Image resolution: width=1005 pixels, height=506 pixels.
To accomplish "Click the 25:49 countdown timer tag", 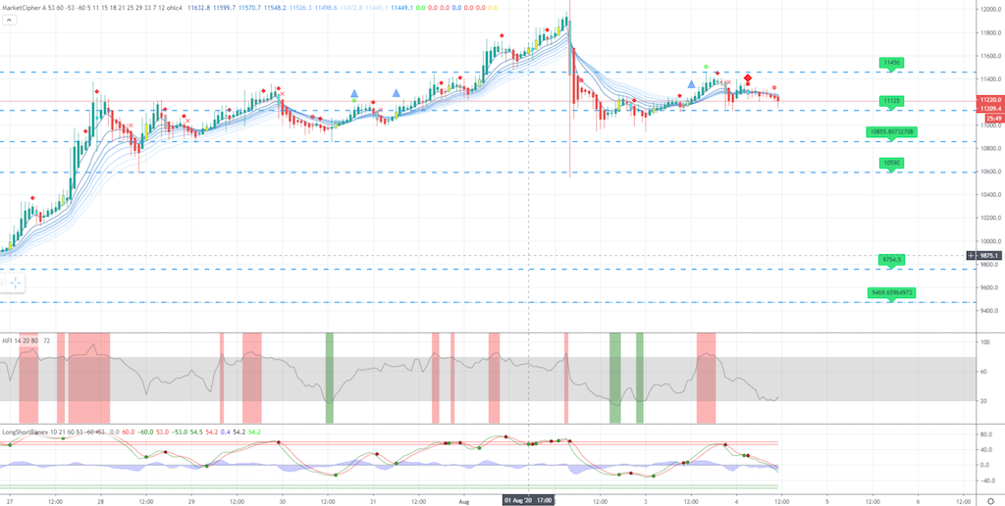I will [994, 119].
